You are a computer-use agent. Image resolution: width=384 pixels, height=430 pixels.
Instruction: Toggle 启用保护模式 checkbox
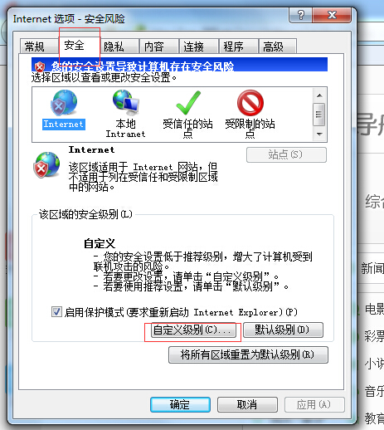(x=56, y=312)
